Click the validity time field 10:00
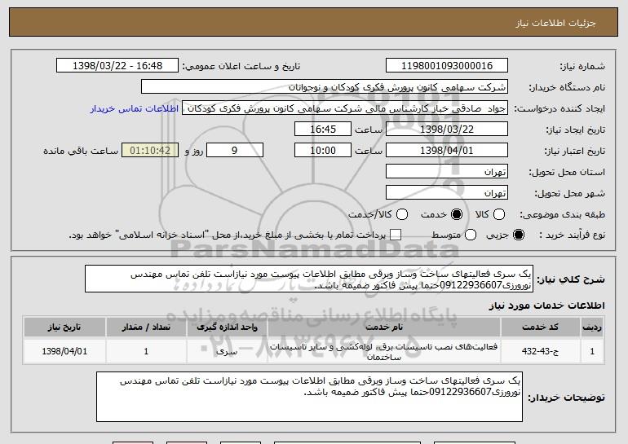Screen dimensions: 628x444 coord(323,151)
